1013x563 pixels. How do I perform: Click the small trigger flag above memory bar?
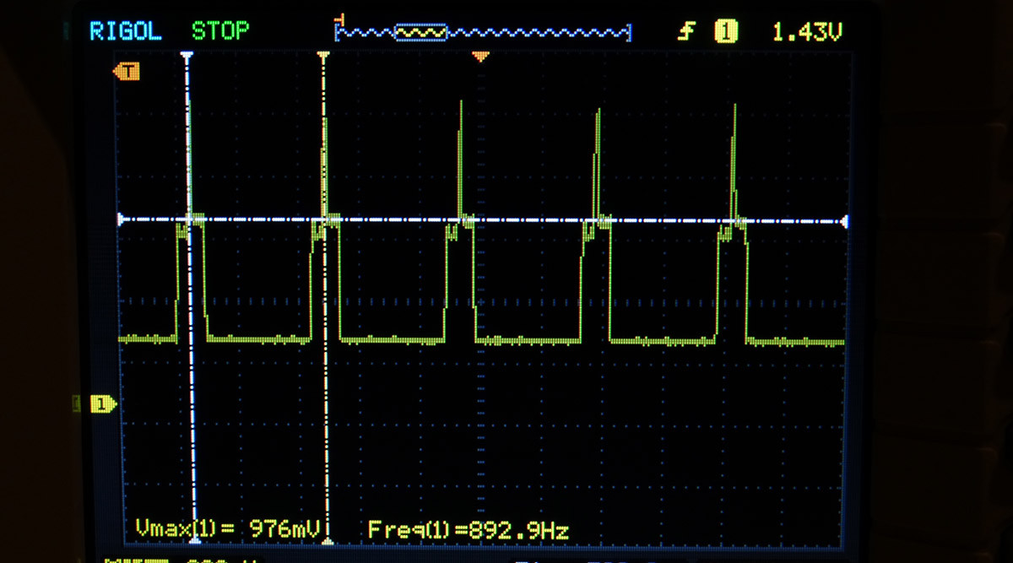[x=340, y=18]
